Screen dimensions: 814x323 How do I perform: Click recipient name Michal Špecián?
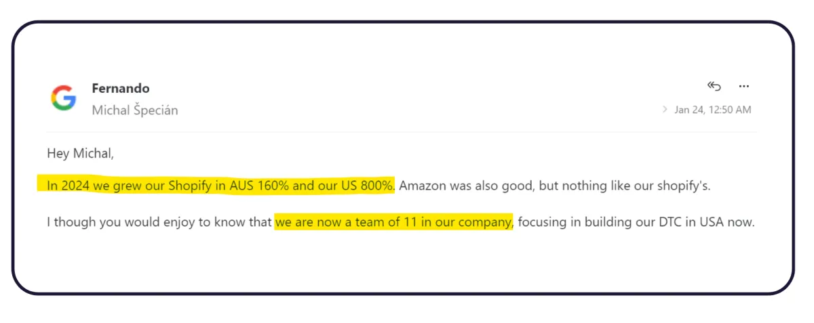tap(135, 110)
